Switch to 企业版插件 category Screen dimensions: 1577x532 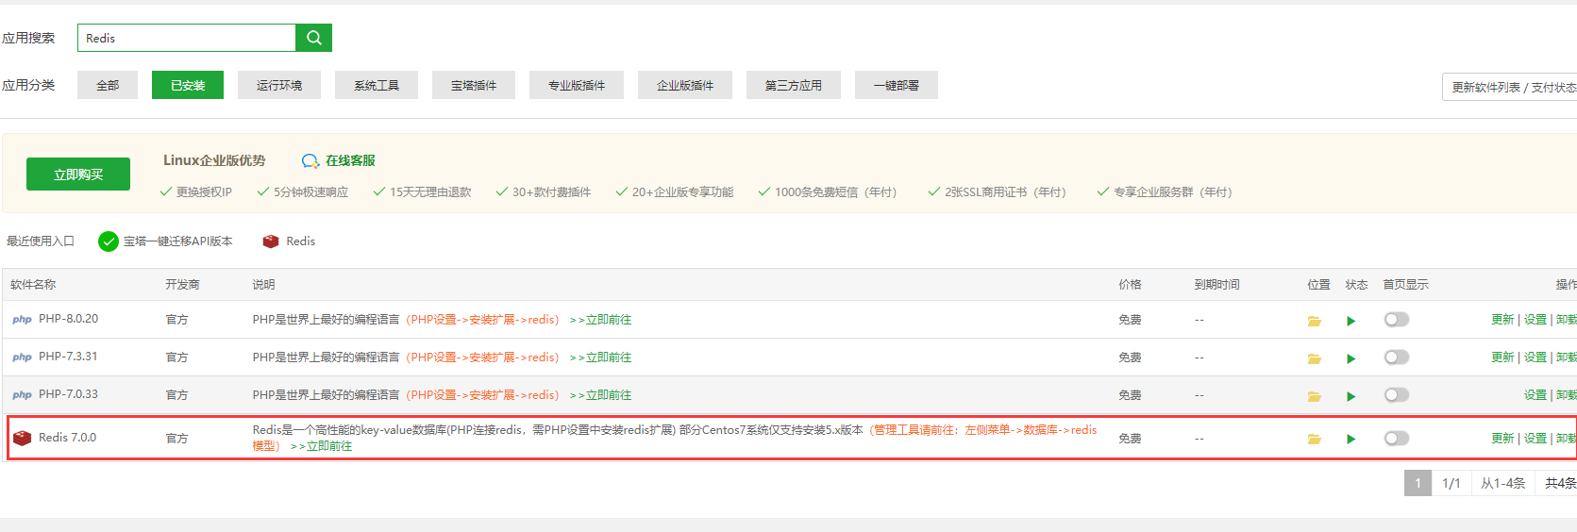coord(685,85)
